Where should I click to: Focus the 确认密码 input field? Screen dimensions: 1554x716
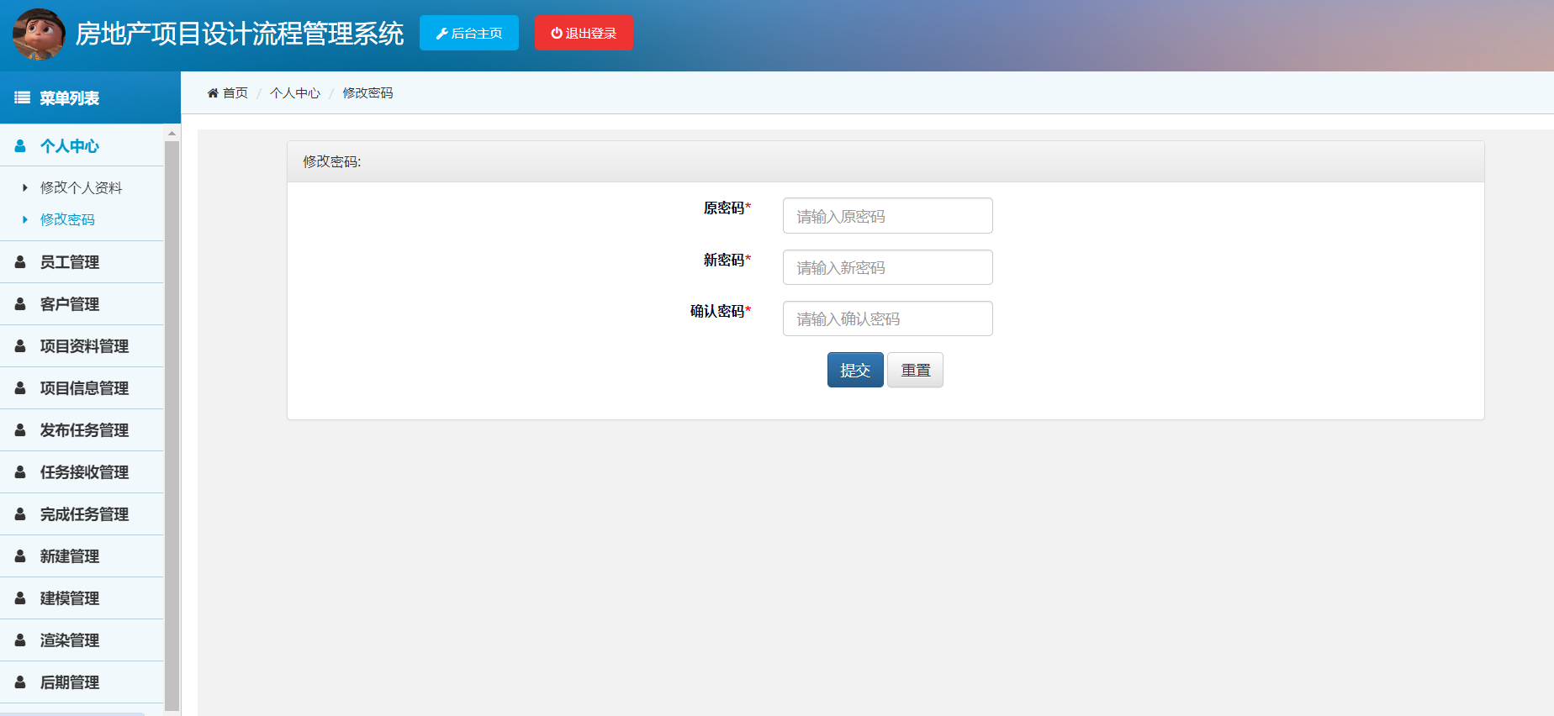tap(887, 319)
